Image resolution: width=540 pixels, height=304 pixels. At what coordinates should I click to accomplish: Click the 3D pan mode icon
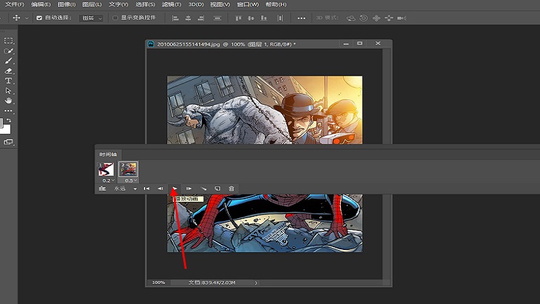376,18
